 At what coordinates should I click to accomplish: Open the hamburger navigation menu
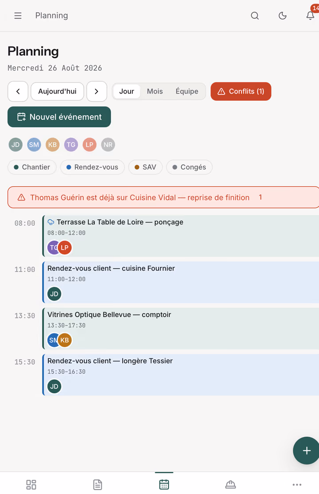pos(18,16)
